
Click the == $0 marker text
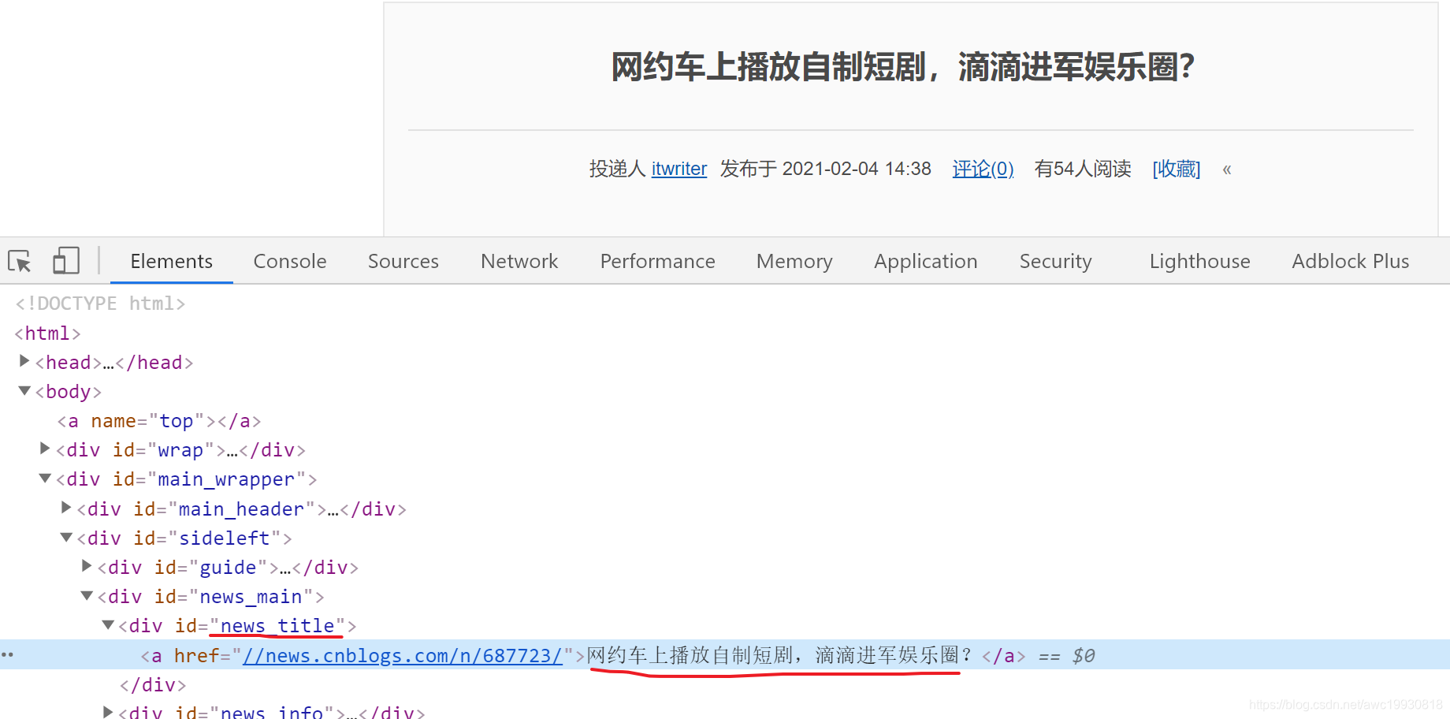click(1066, 656)
